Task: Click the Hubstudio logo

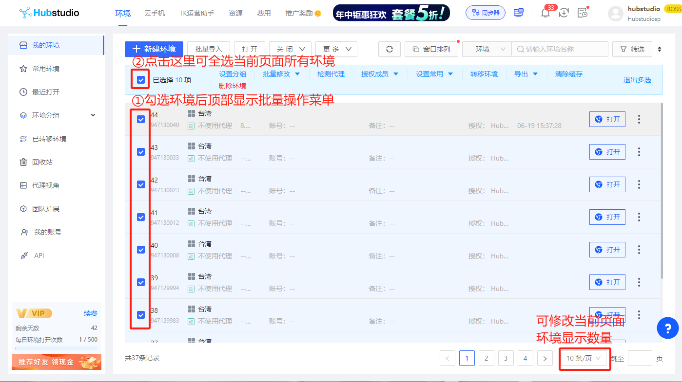Action: tap(49, 13)
